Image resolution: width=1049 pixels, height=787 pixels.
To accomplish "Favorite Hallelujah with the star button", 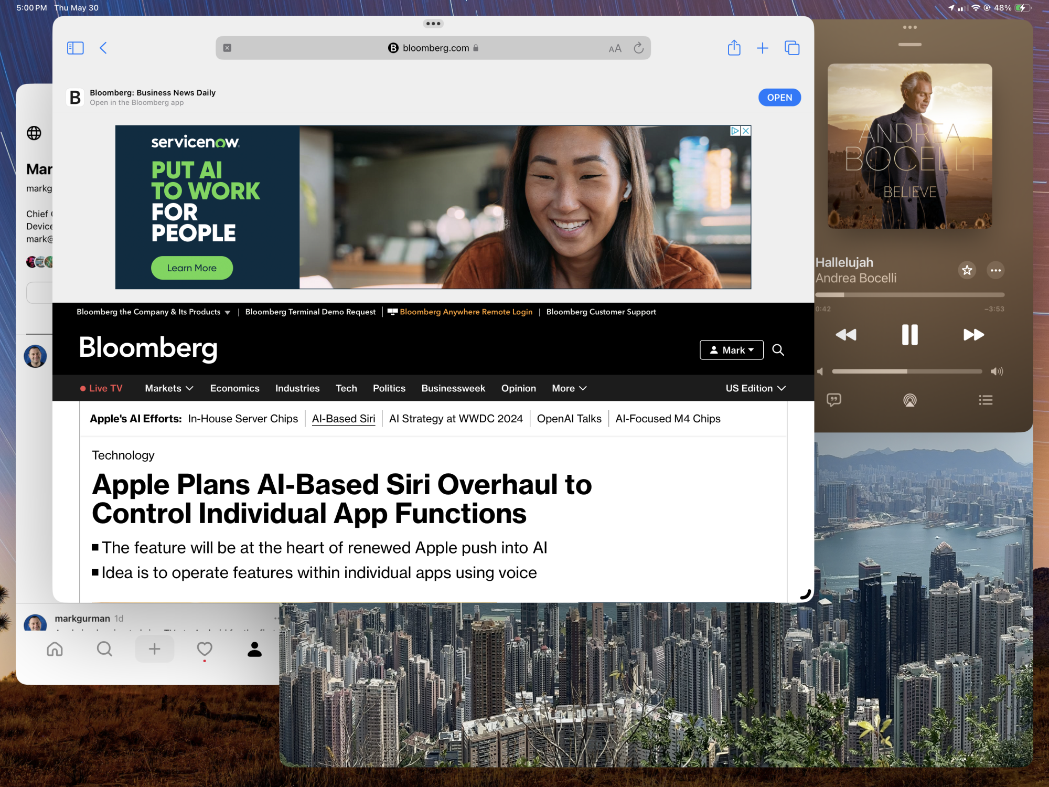I will 967,270.
